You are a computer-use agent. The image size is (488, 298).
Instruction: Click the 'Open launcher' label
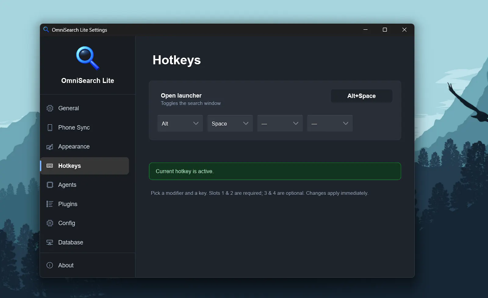(x=181, y=95)
